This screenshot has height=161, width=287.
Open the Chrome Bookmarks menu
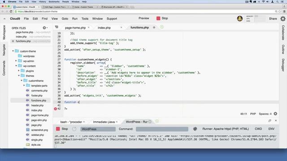(x=54, y=2)
